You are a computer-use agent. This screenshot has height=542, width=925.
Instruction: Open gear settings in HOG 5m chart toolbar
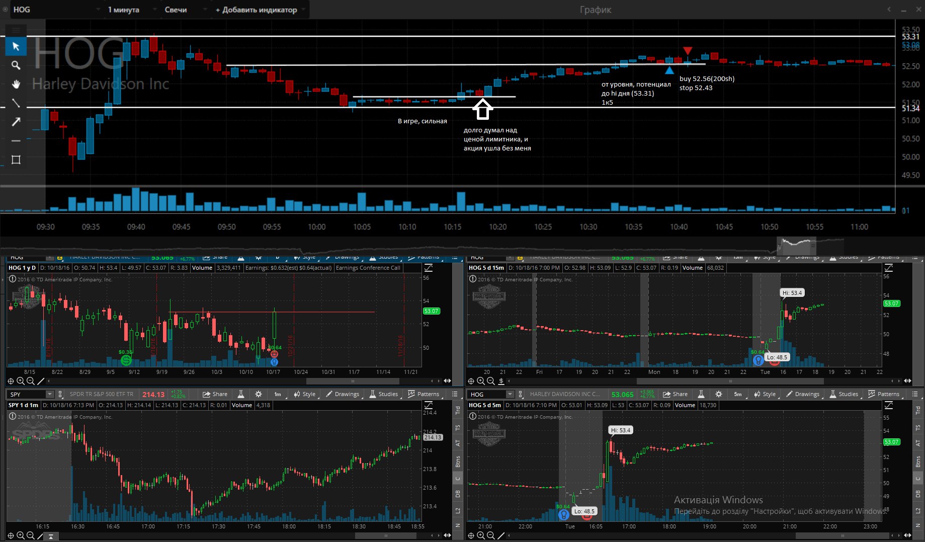(719, 394)
